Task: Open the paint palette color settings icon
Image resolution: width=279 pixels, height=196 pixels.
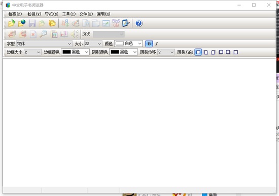Action: (x=76, y=23)
